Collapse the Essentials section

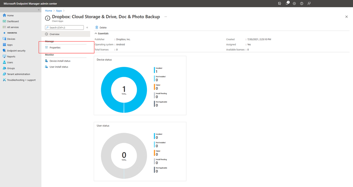tap(96, 33)
